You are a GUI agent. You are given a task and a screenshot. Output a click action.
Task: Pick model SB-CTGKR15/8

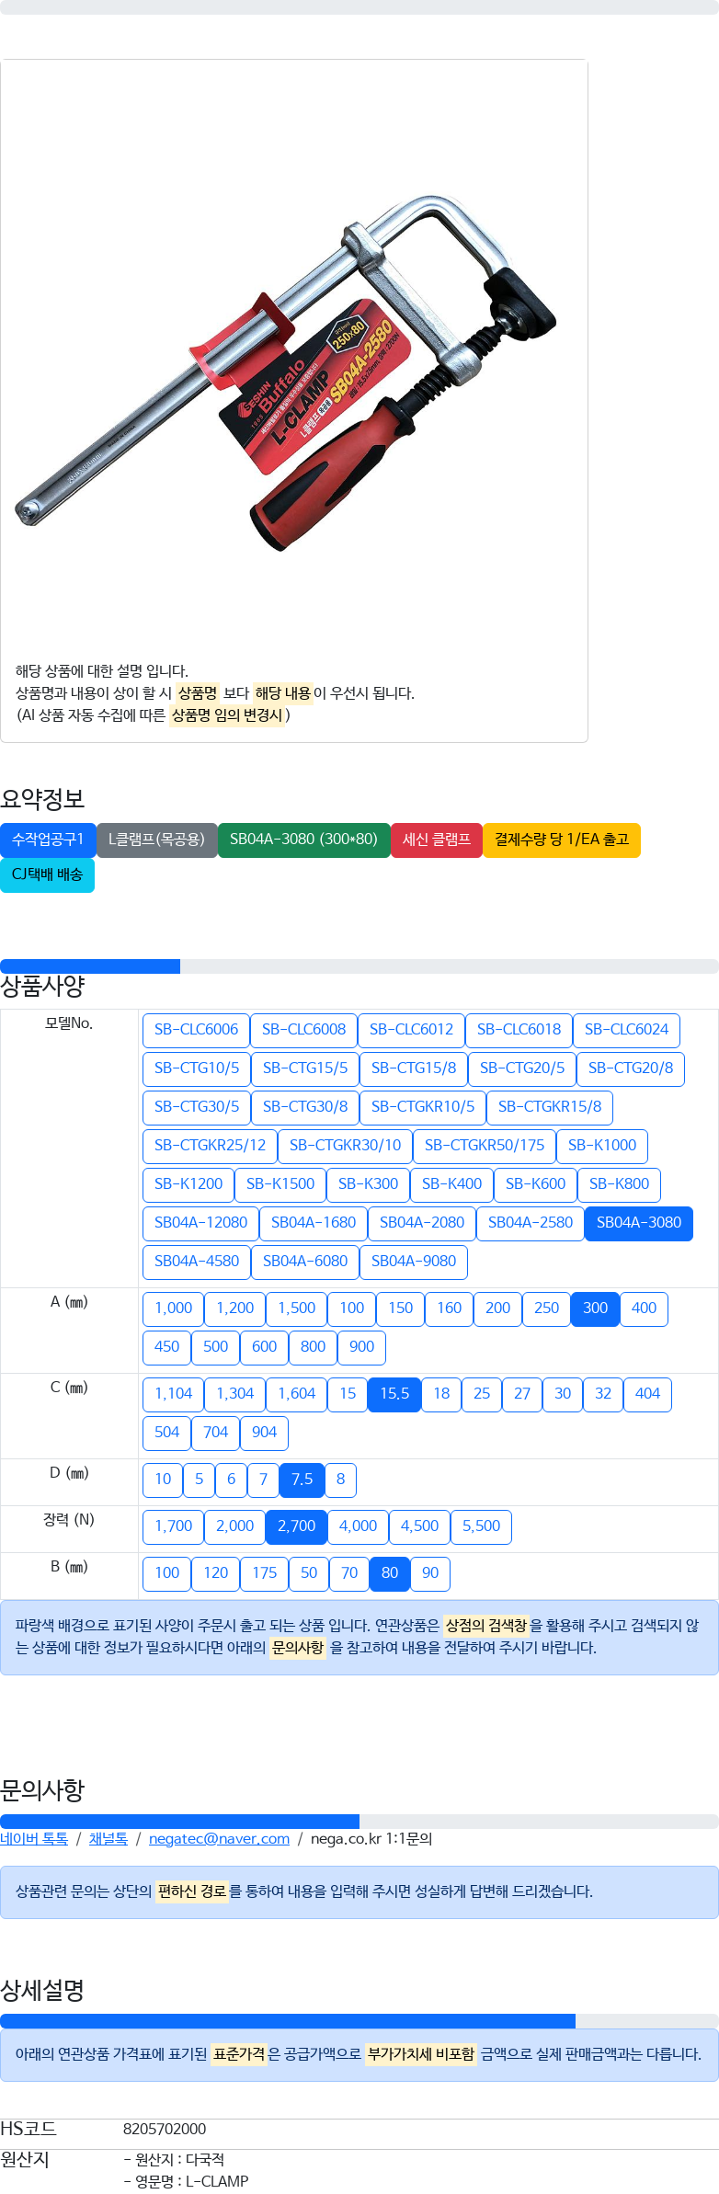click(550, 1107)
